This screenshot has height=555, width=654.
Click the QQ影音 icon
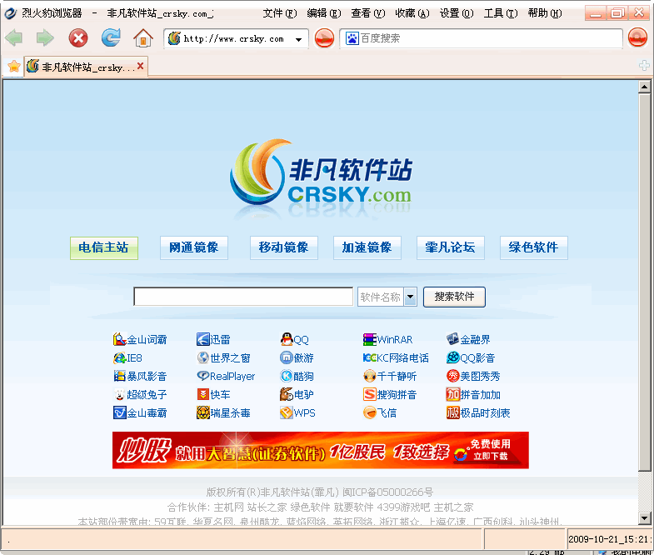(452, 357)
